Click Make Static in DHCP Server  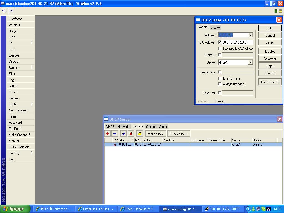[x=156, y=134]
